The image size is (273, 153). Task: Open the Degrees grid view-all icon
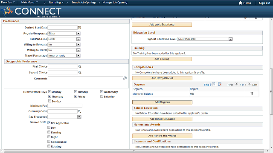pos(213,84)
